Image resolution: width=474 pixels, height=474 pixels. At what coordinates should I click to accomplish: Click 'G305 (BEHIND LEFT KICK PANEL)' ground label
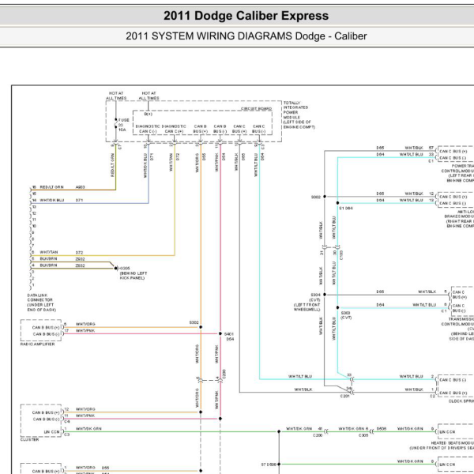(133, 273)
